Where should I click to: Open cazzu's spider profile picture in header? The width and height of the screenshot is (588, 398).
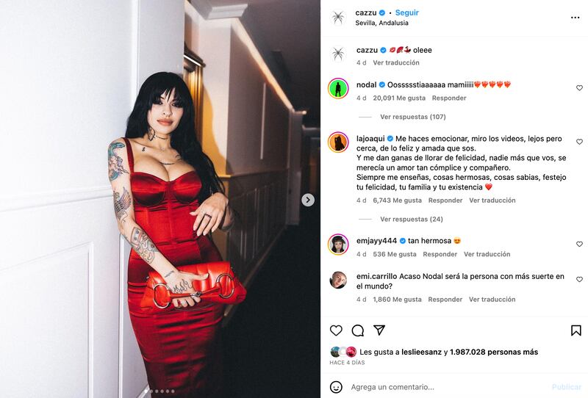point(338,17)
